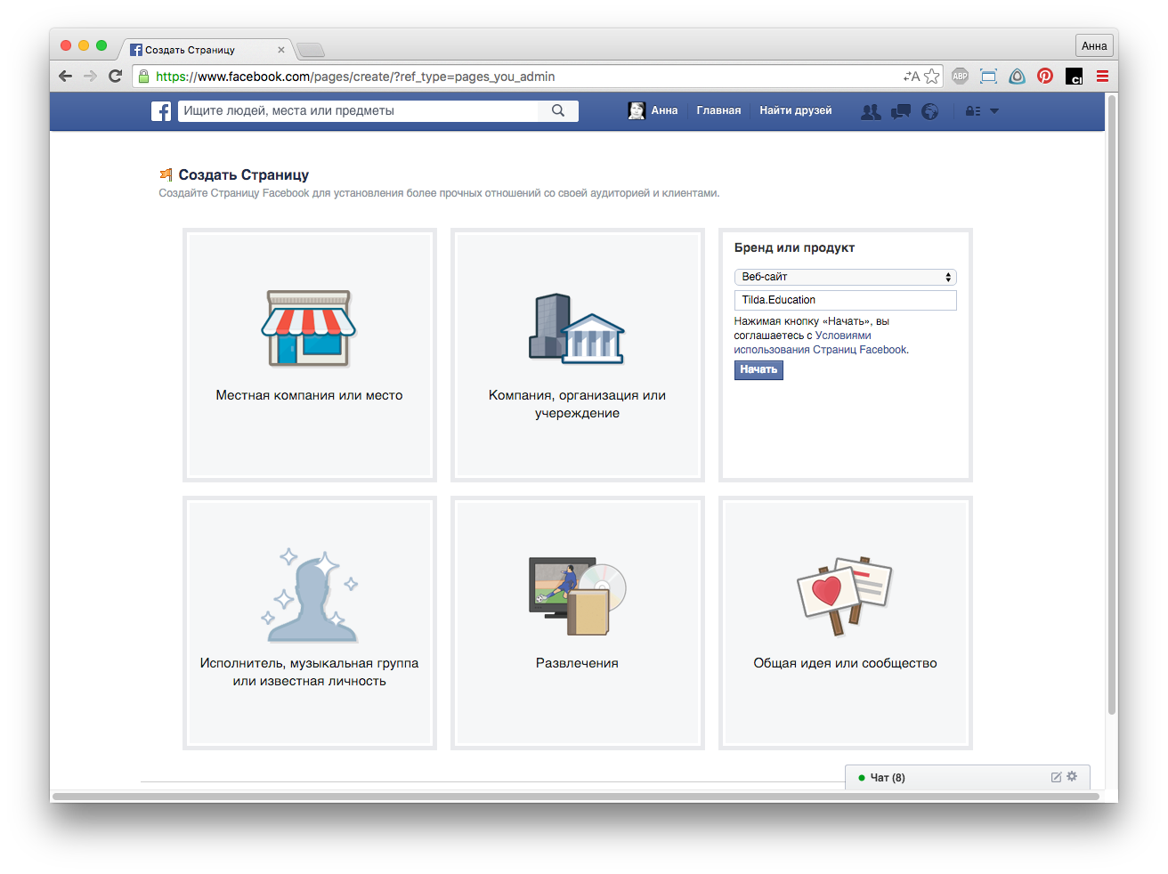Image resolution: width=1168 pixels, height=874 pixels.
Task: Open chat settings gear icon
Action: click(1072, 777)
